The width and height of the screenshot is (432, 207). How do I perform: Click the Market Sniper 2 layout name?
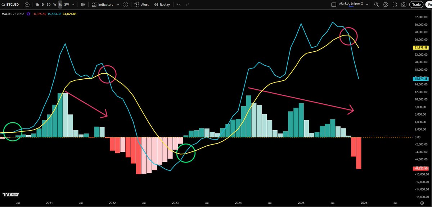(x=351, y=3)
